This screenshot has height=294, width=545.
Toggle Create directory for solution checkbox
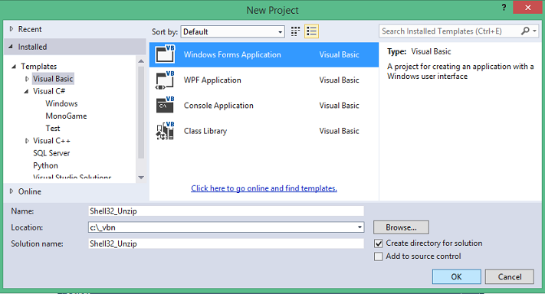coord(378,243)
